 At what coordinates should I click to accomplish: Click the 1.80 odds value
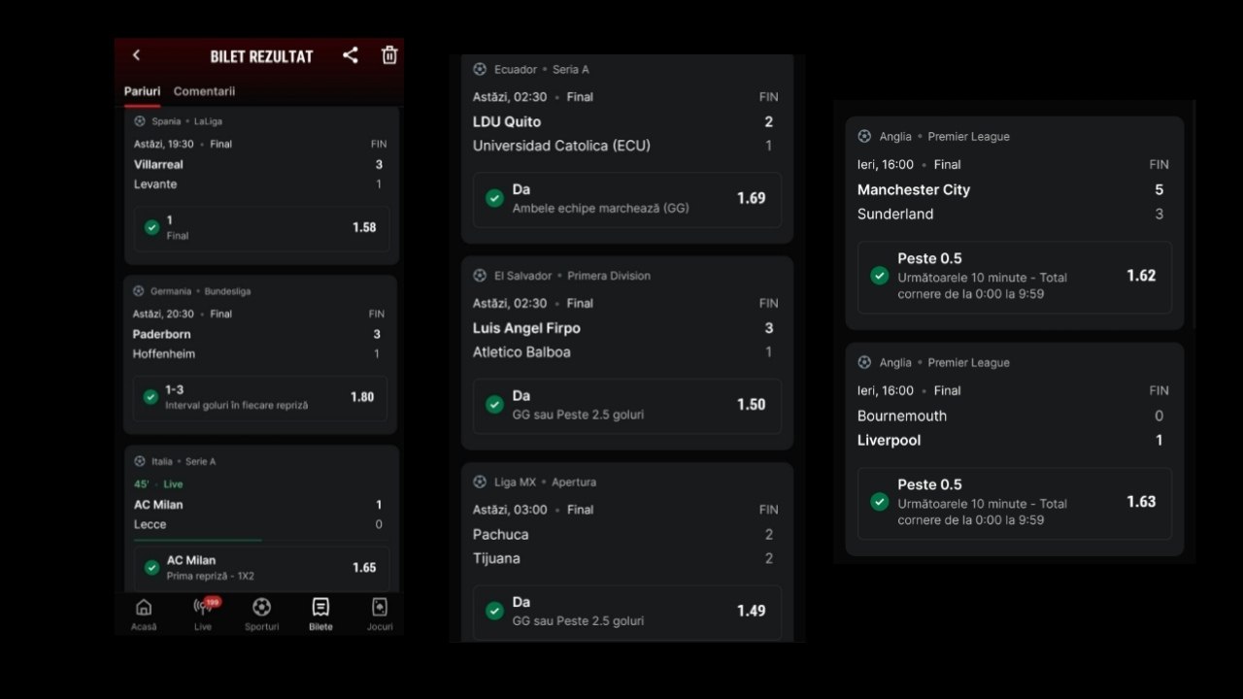coord(362,397)
